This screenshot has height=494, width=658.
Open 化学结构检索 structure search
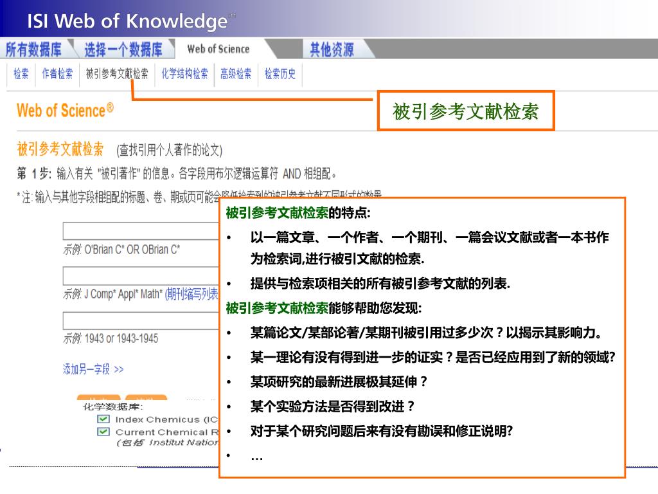point(184,74)
